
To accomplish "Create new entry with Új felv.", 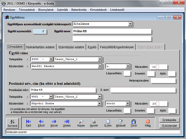I will [x=108, y=123].
